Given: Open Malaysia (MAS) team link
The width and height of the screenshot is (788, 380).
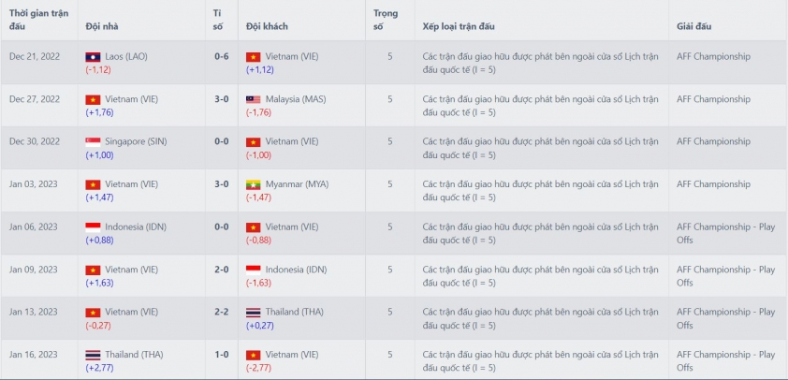Looking at the screenshot, I should (296, 99).
